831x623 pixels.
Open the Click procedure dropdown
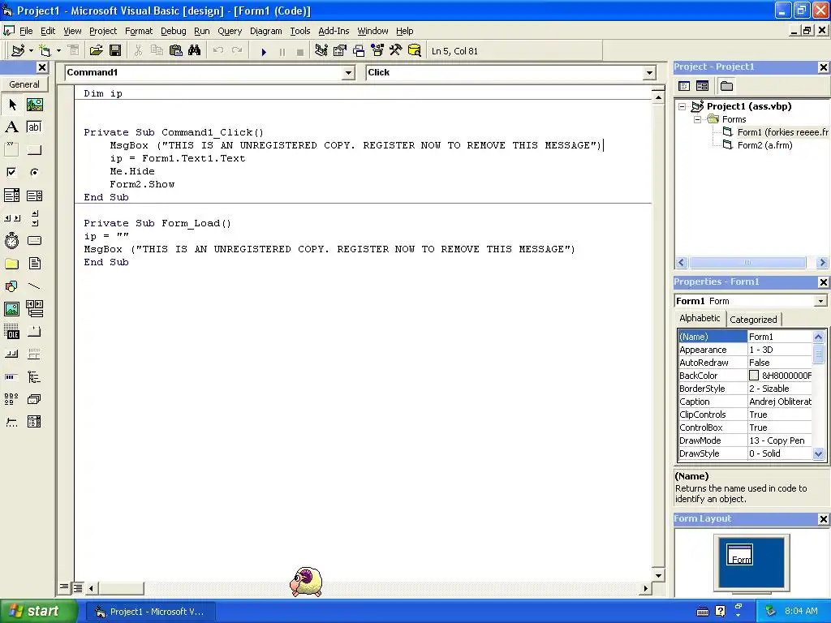pos(649,72)
